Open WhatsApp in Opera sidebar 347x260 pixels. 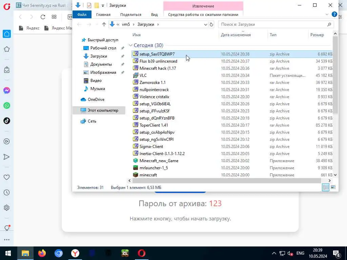(x=7, y=106)
